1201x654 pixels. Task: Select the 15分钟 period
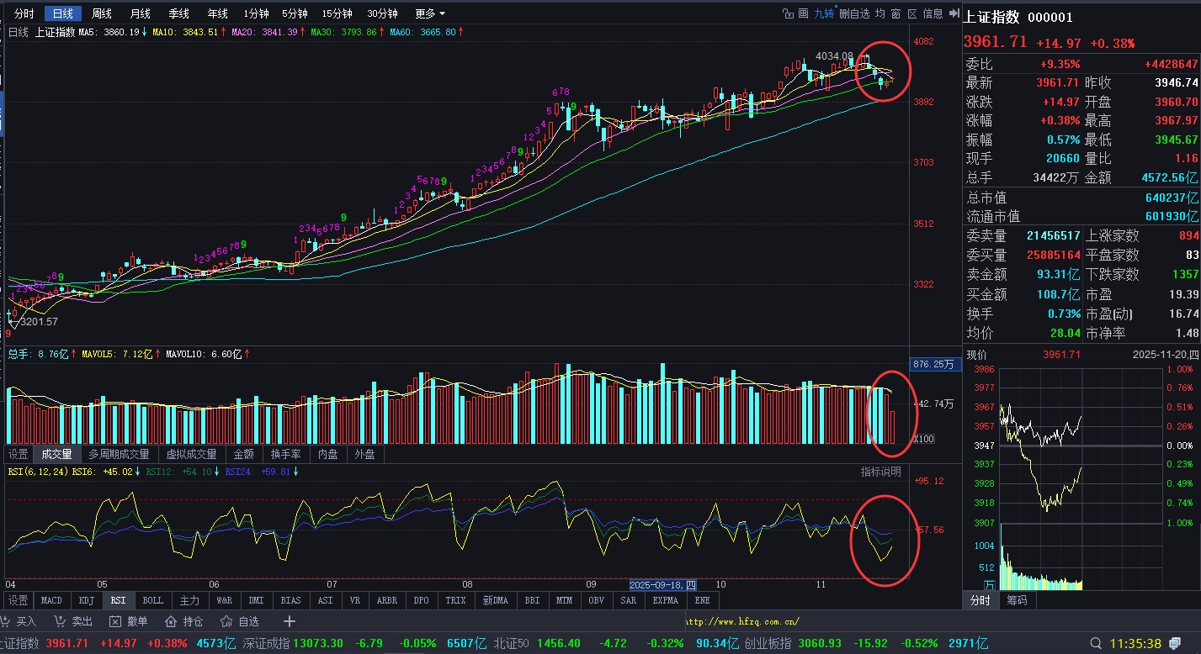337,13
